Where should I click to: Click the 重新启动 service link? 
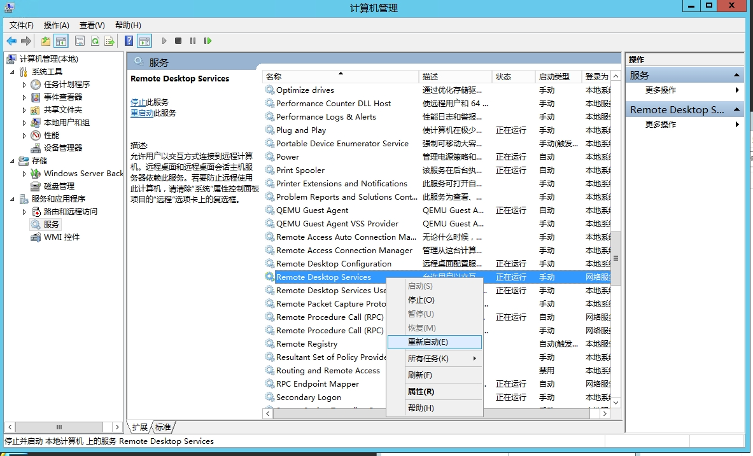click(x=142, y=113)
